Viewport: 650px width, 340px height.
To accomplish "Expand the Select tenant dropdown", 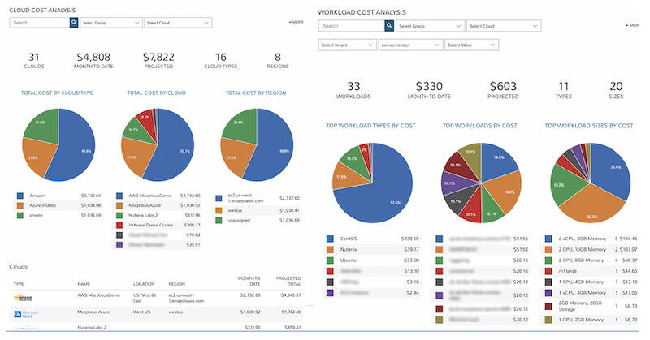I will tap(347, 45).
